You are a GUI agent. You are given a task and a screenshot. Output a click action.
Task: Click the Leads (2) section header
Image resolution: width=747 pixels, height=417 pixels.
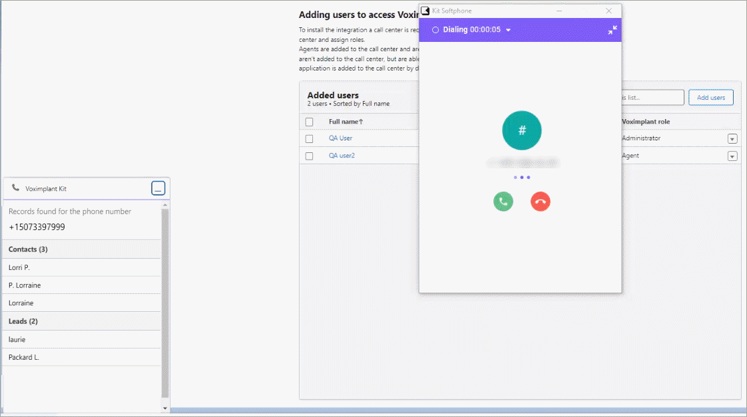pyautogui.click(x=82, y=321)
